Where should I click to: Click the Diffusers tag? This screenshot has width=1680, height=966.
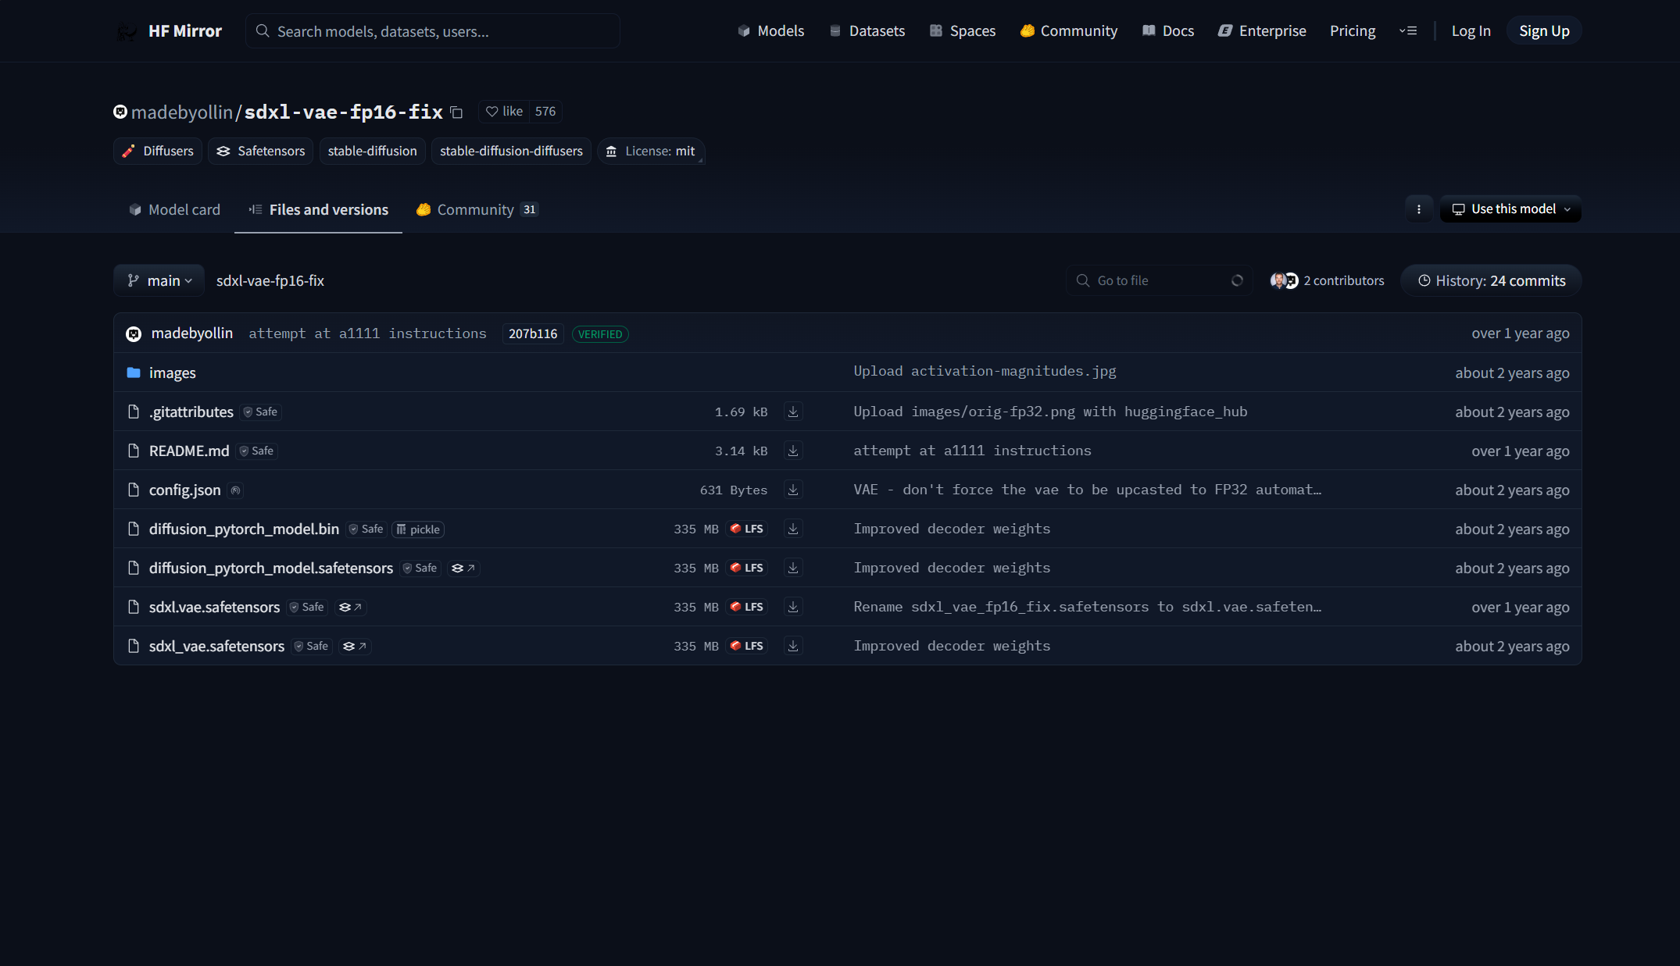(x=158, y=151)
